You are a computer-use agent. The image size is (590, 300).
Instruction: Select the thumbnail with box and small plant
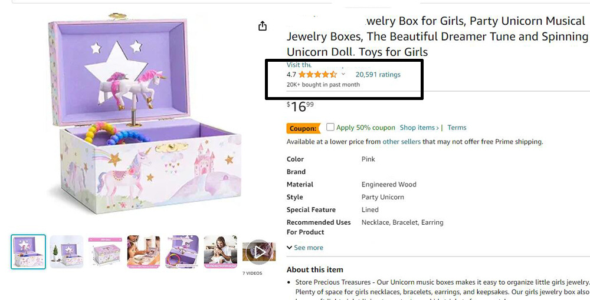pos(67,252)
